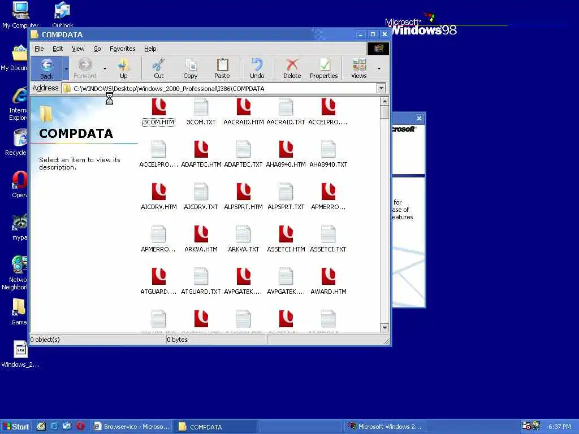Image resolution: width=579 pixels, height=434 pixels.
Task: Click the Outlook desktop icon
Action: 62,15
